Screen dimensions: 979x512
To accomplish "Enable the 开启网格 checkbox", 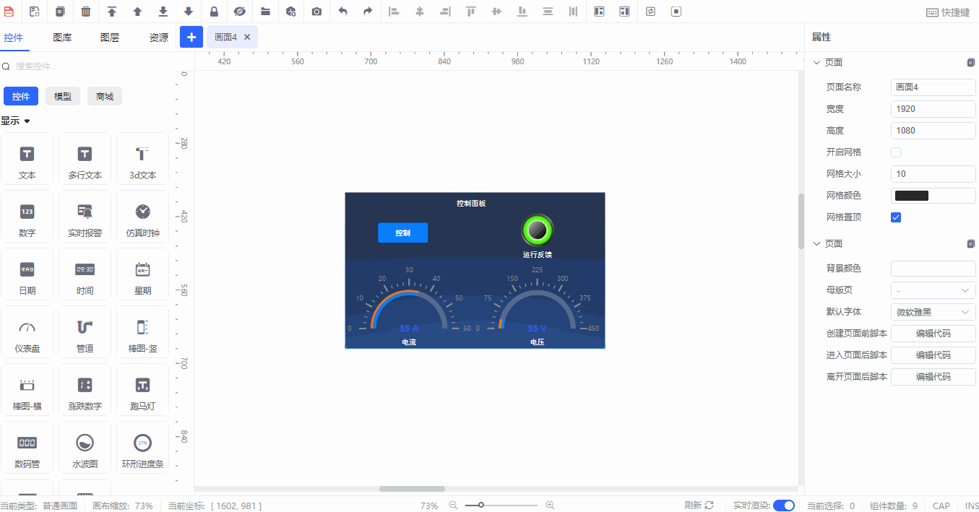I will (896, 152).
